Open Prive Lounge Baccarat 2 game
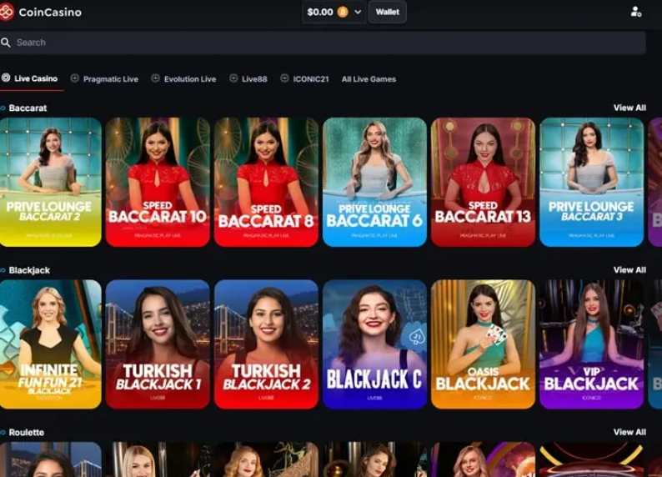This screenshot has width=662, height=477. (50, 182)
